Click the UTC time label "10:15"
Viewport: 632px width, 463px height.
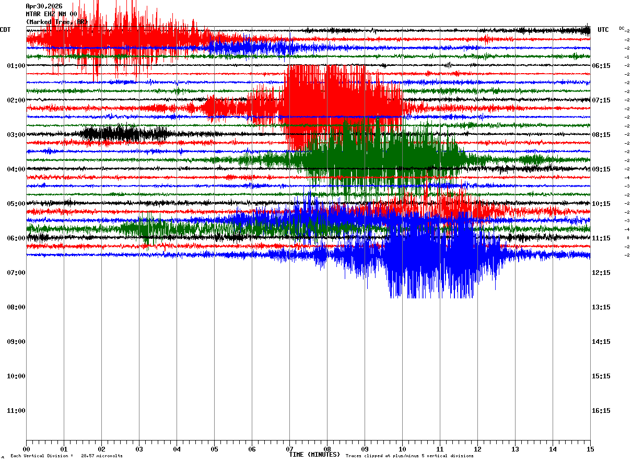(x=601, y=204)
